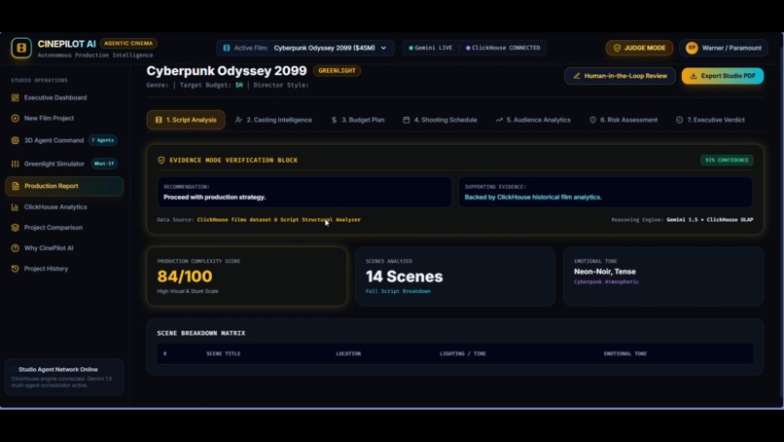Click the Full Script Breakdown link
784x442 pixels.
tap(398, 291)
